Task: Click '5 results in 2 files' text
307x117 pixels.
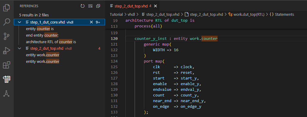Action: pyautogui.click(x=34, y=15)
